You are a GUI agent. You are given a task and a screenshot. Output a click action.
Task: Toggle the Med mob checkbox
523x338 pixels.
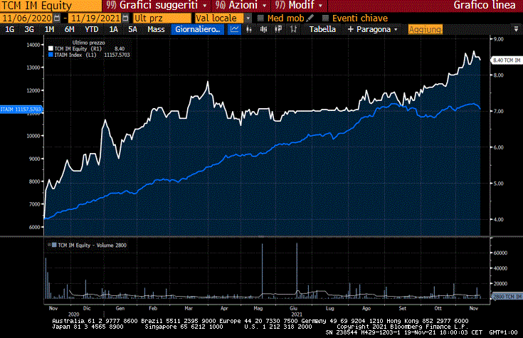[x=261, y=18]
